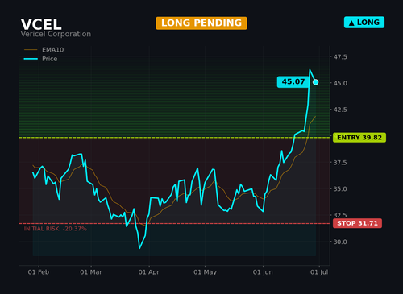403x294 pixels.
Task: Click the 01 Feb date label
Action: tap(39, 272)
